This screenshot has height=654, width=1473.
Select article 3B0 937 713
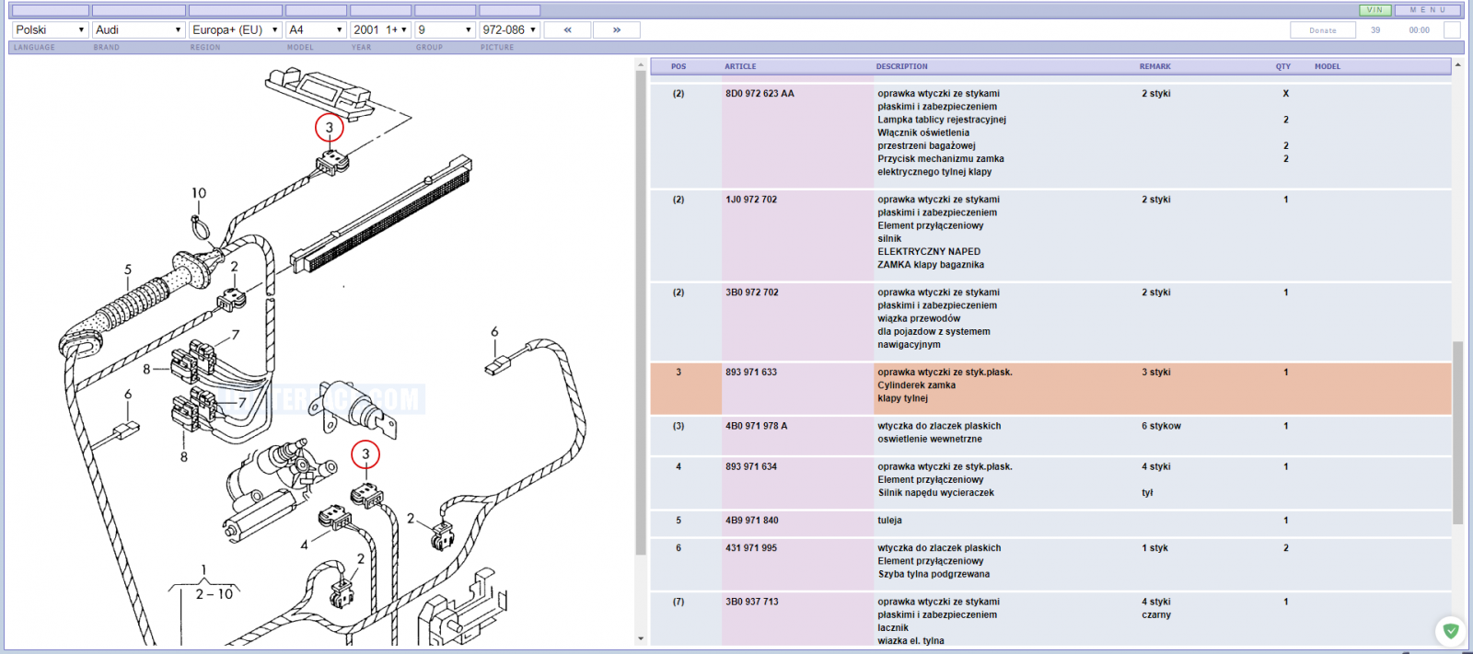click(x=752, y=602)
